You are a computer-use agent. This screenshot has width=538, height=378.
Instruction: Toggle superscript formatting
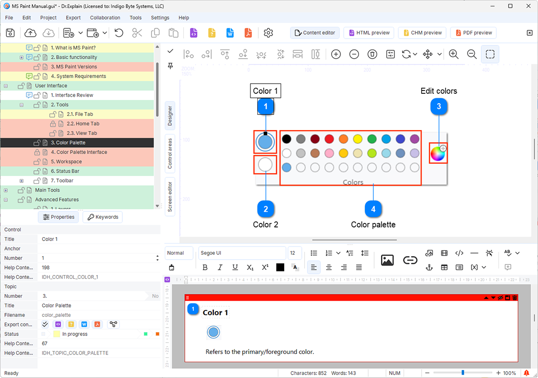click(265, 267)
